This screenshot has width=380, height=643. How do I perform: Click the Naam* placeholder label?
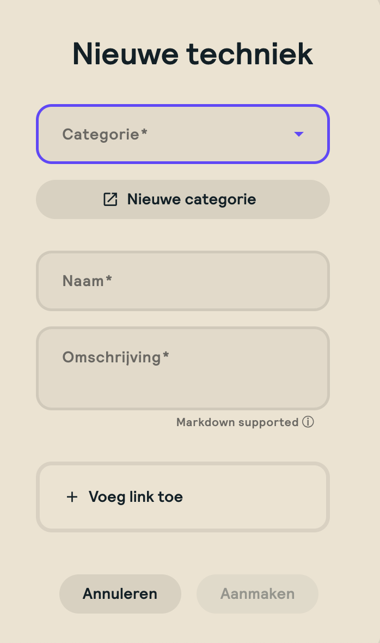(x=87, y=281)
